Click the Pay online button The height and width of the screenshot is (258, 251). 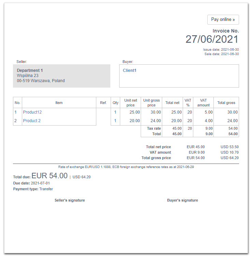click(x=223, y=20)
